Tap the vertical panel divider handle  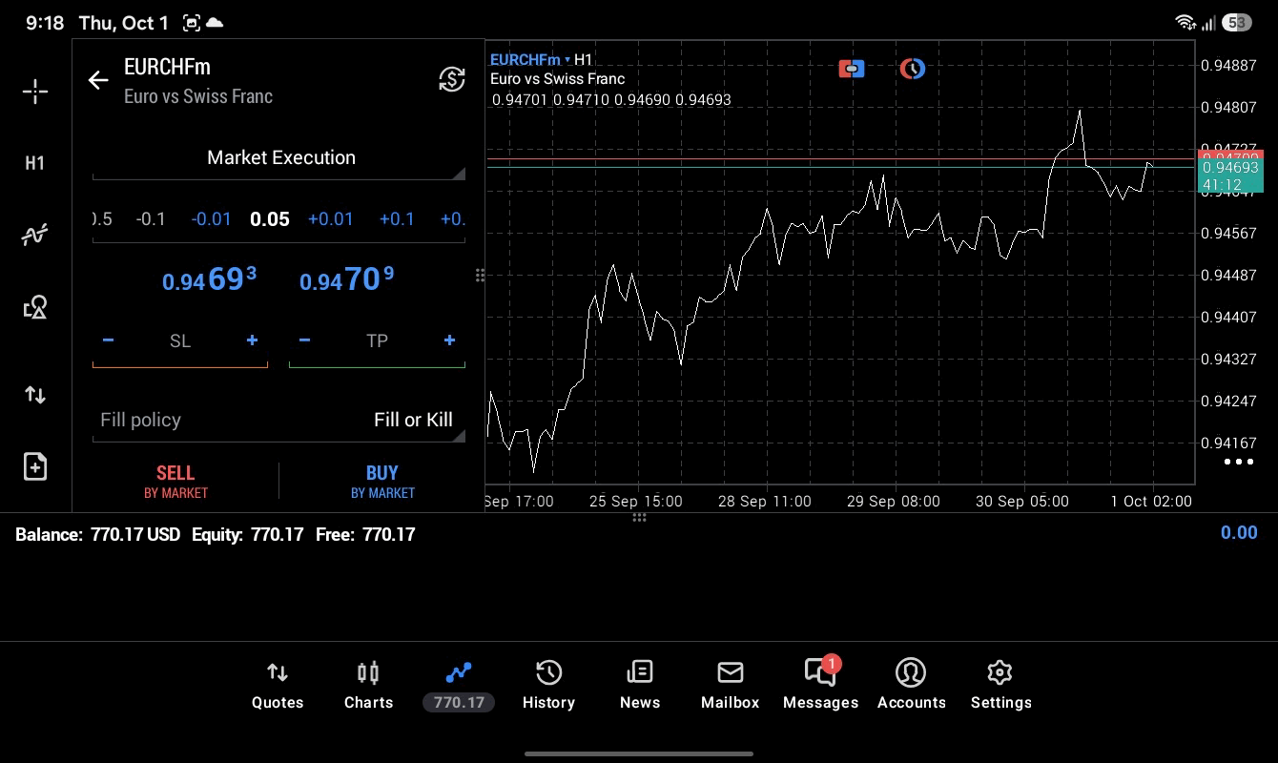[480, 276]
